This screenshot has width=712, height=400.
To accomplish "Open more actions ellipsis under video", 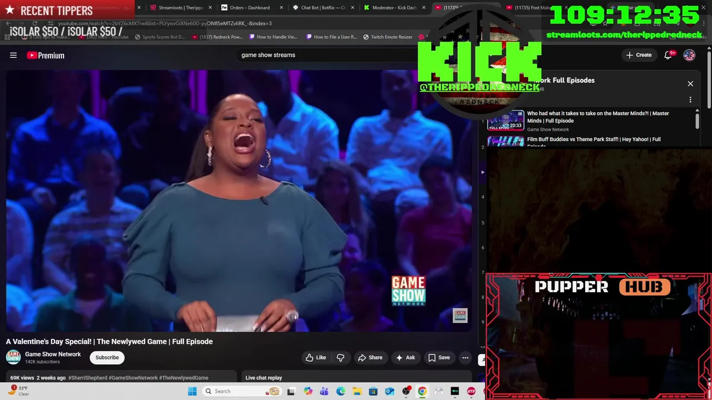I will (x=466, y=358).
